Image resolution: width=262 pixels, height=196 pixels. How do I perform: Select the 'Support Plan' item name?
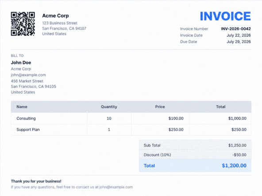point(28,130)
